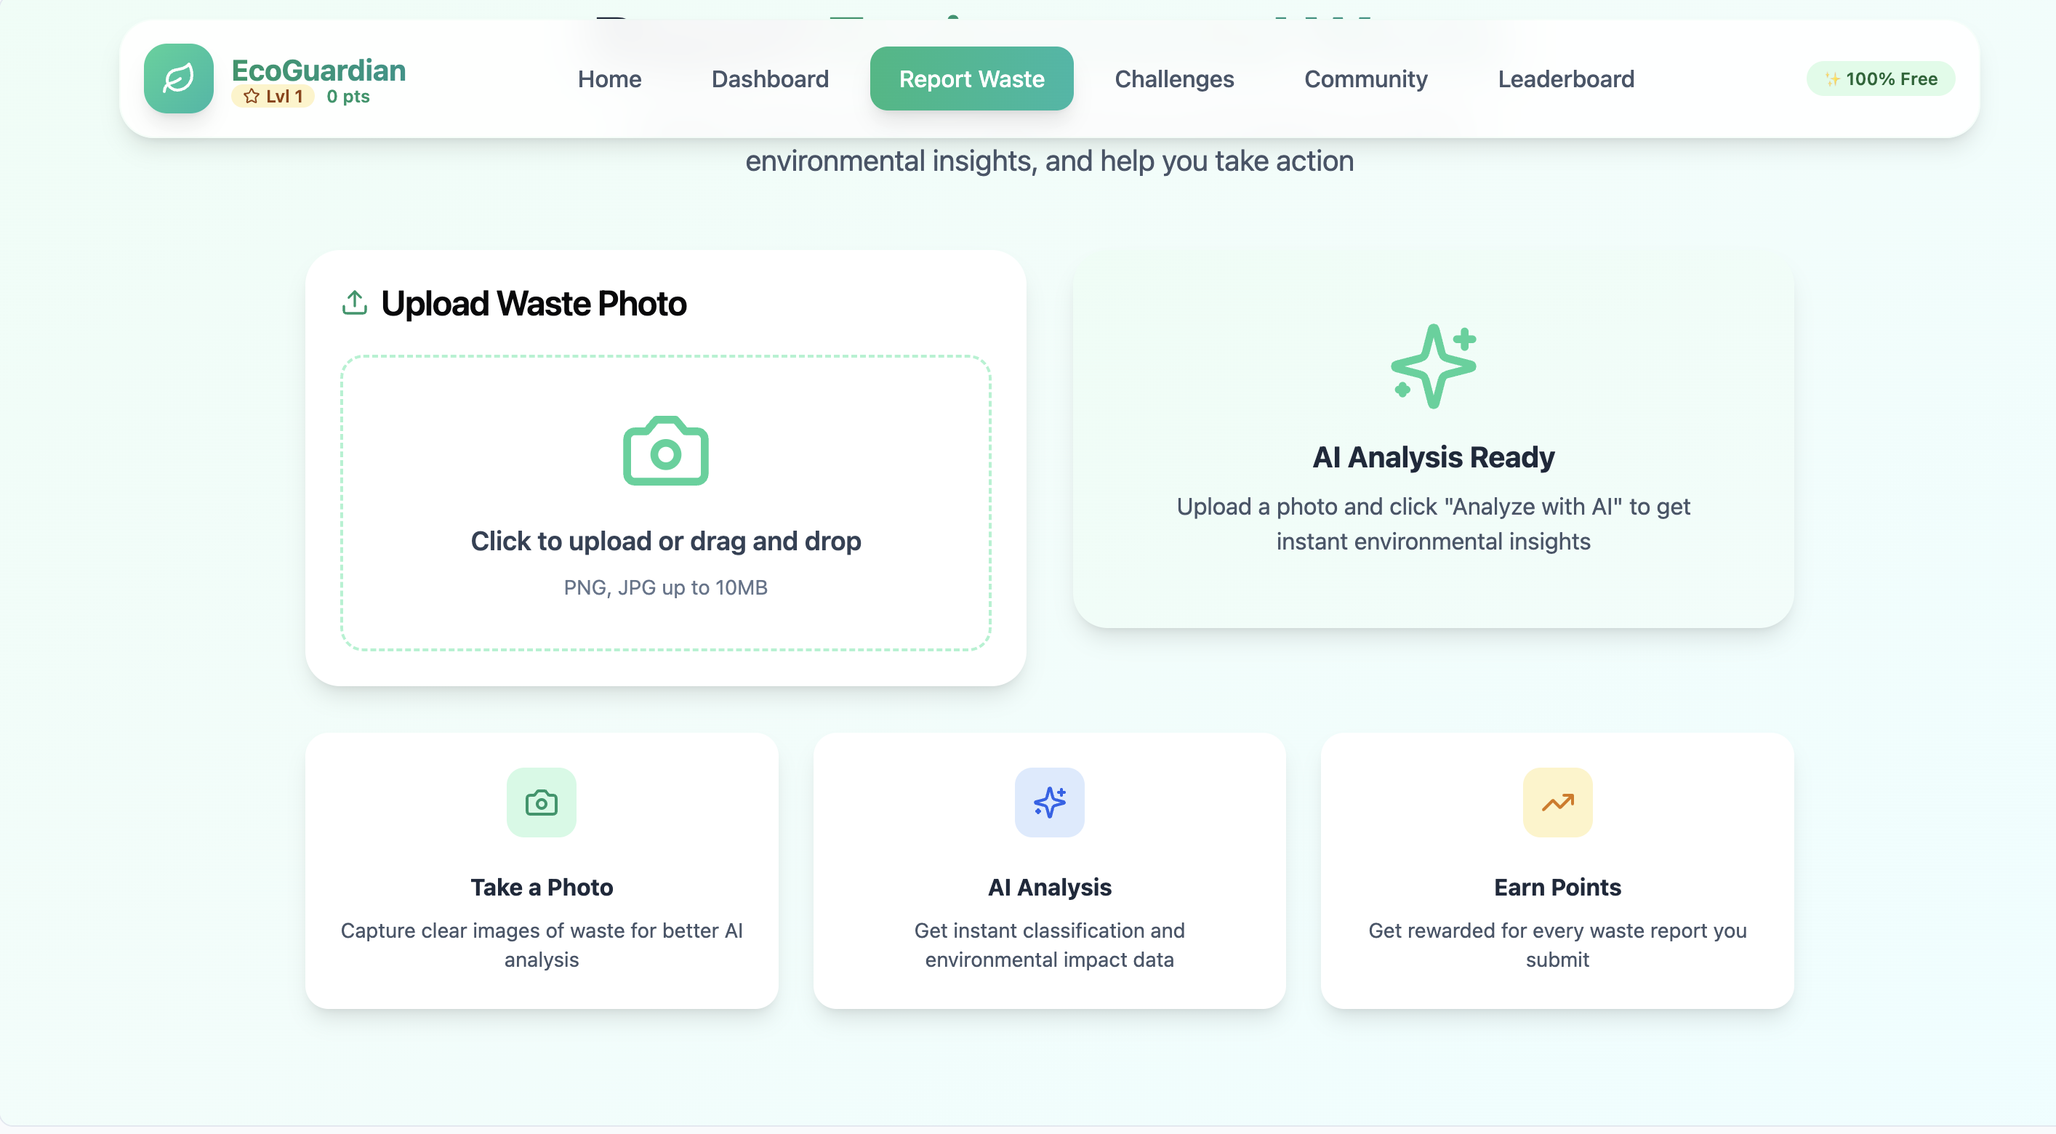Select the Report Waste tab
2056x1134 pixels.
click(971, 79)
